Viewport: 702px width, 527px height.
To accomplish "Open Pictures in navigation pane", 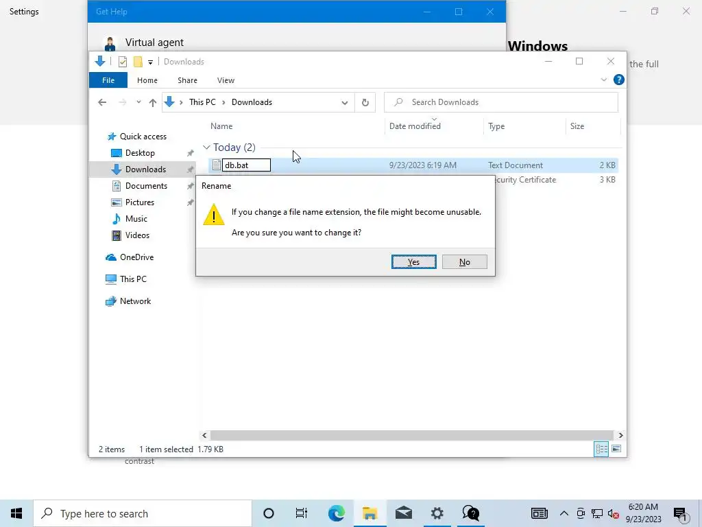I will click(140, 202).
